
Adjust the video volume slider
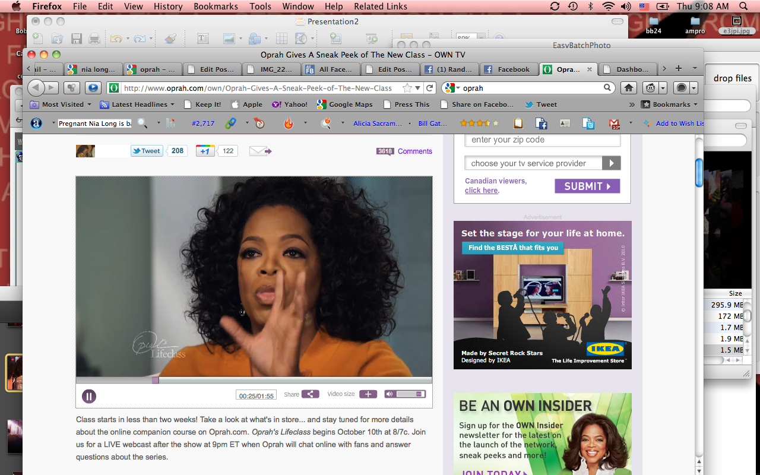coord(410,394)
